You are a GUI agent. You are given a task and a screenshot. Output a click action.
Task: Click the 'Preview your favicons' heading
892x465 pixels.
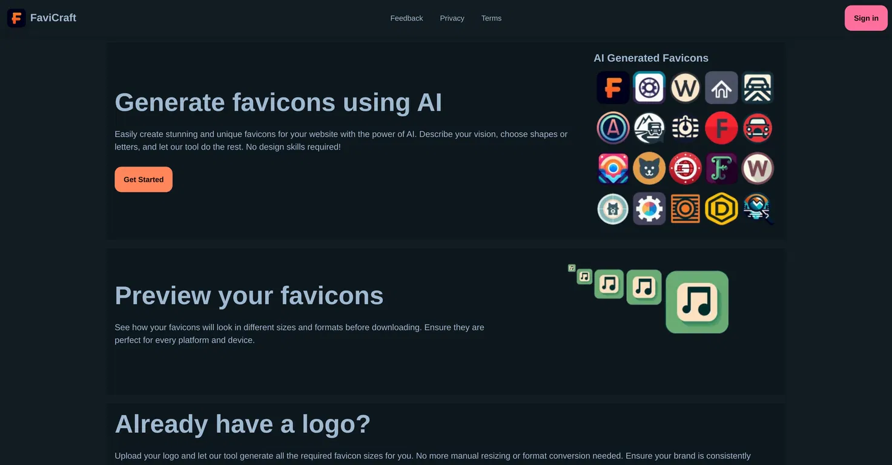coord(249,295)
